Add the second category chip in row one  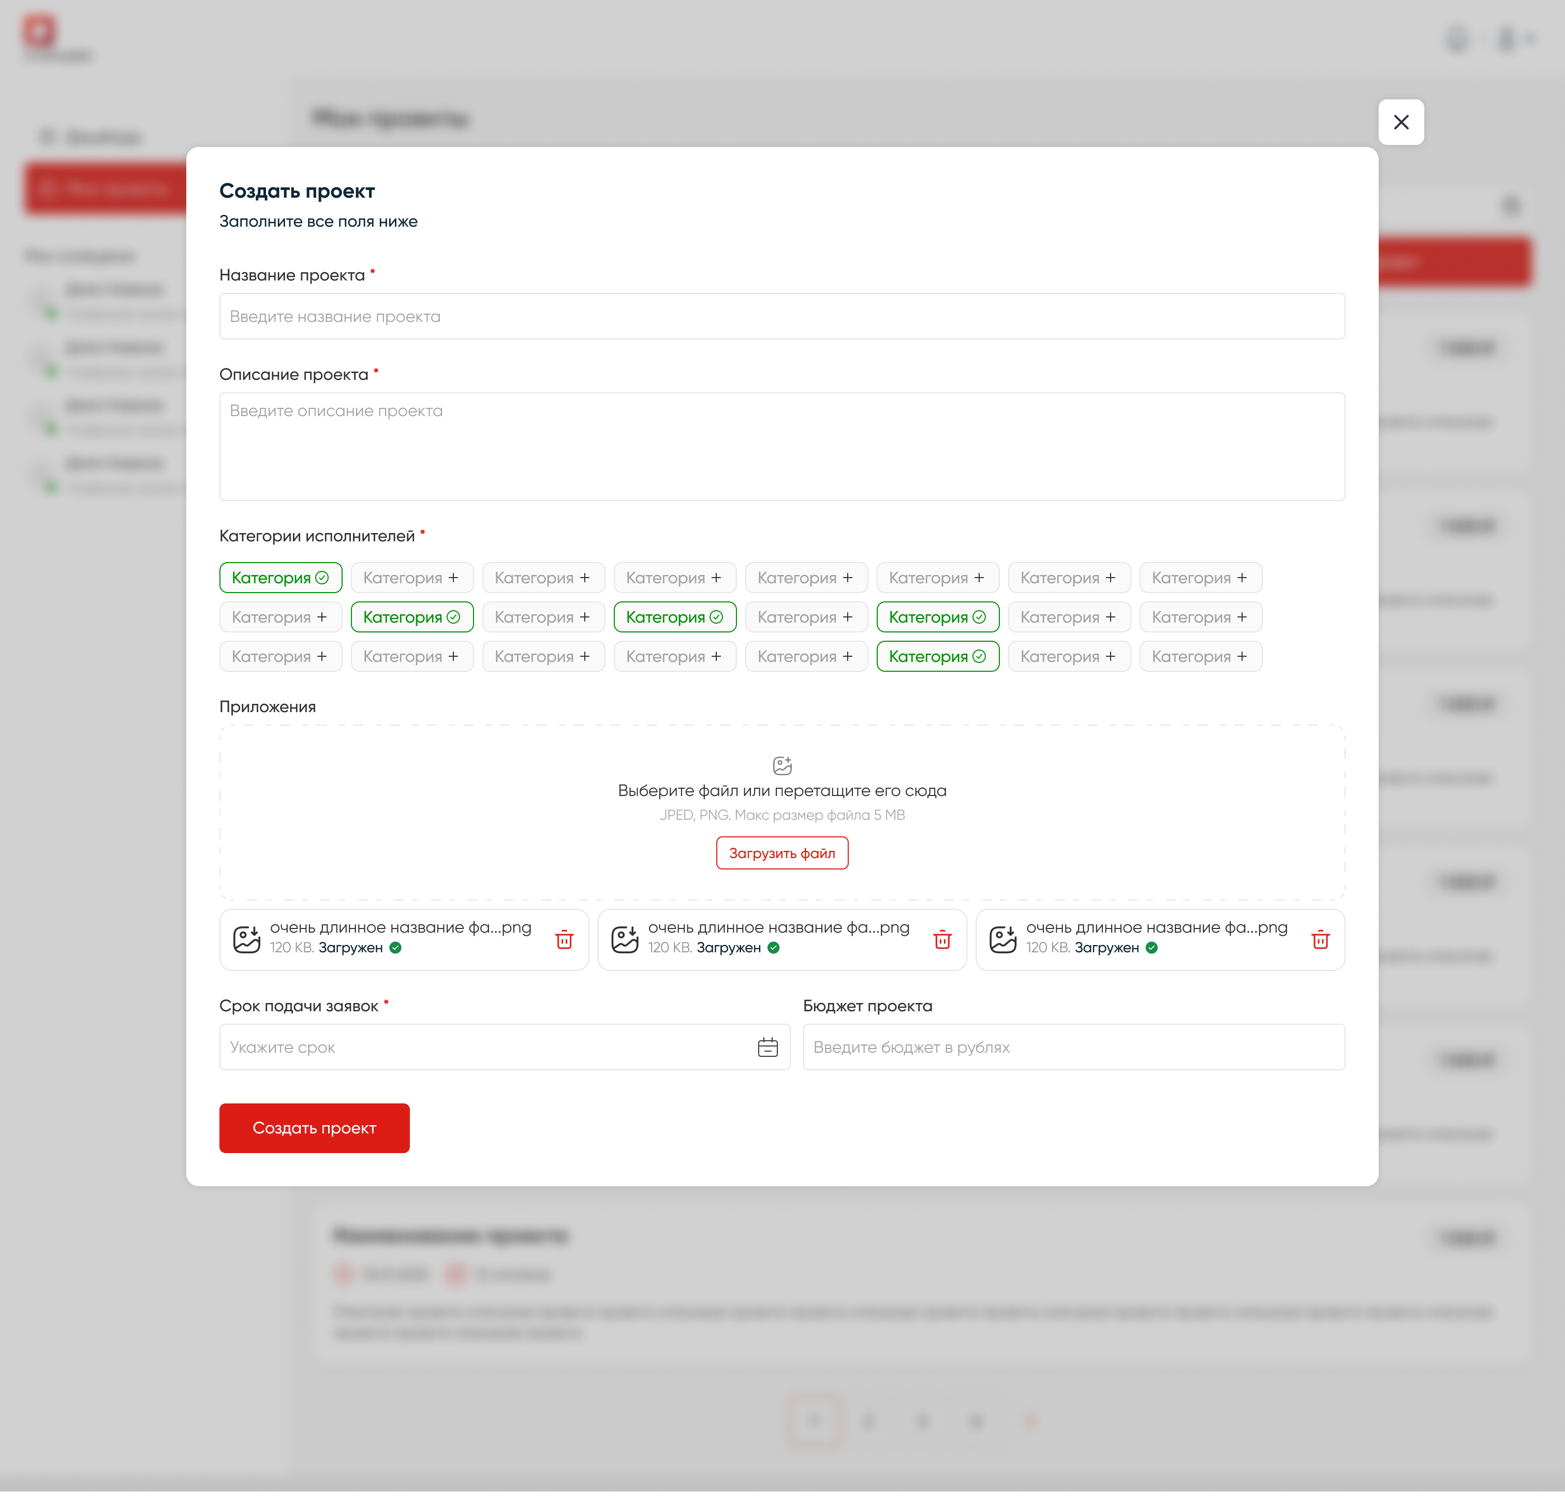coord(412,577)
